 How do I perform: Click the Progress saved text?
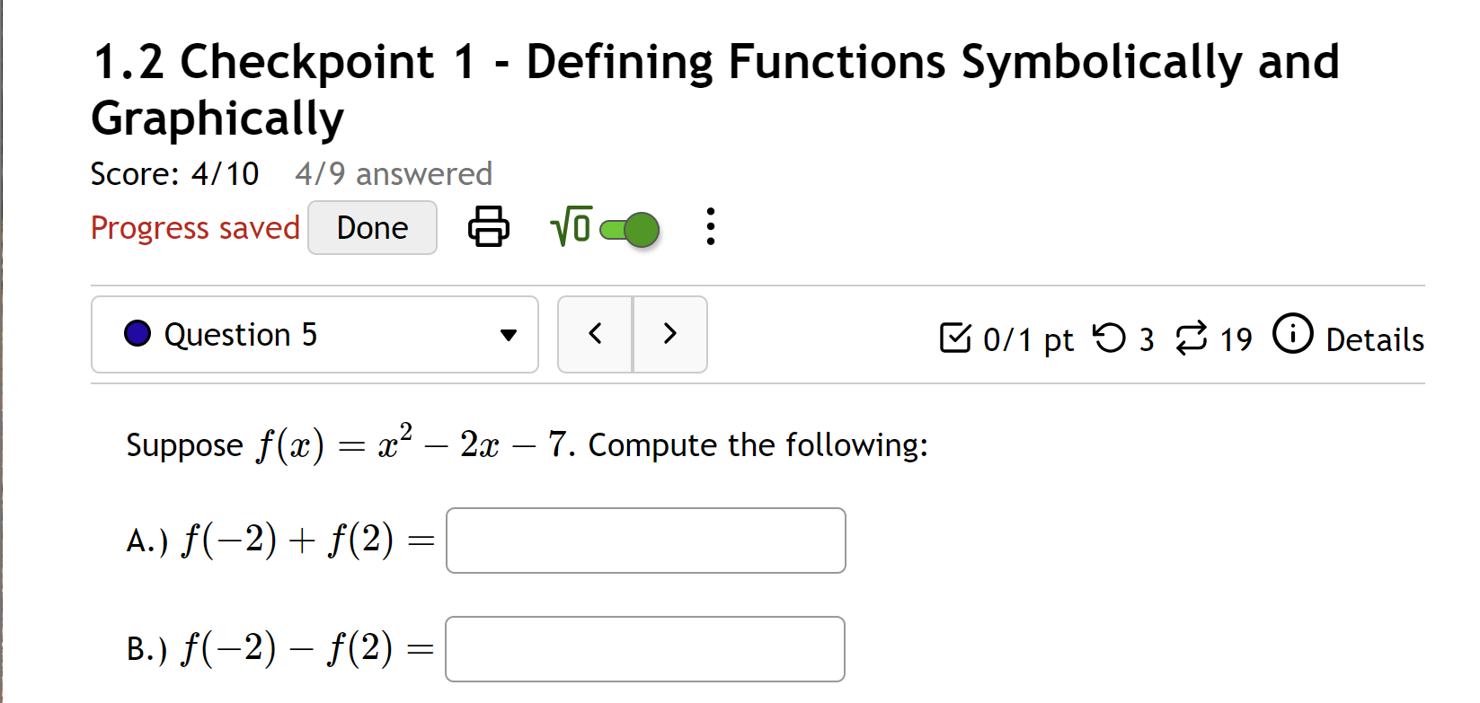[194, 228]
